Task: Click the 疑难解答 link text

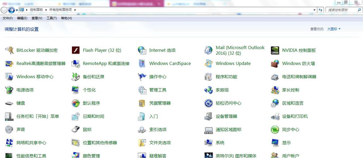Action: (158, 156)
